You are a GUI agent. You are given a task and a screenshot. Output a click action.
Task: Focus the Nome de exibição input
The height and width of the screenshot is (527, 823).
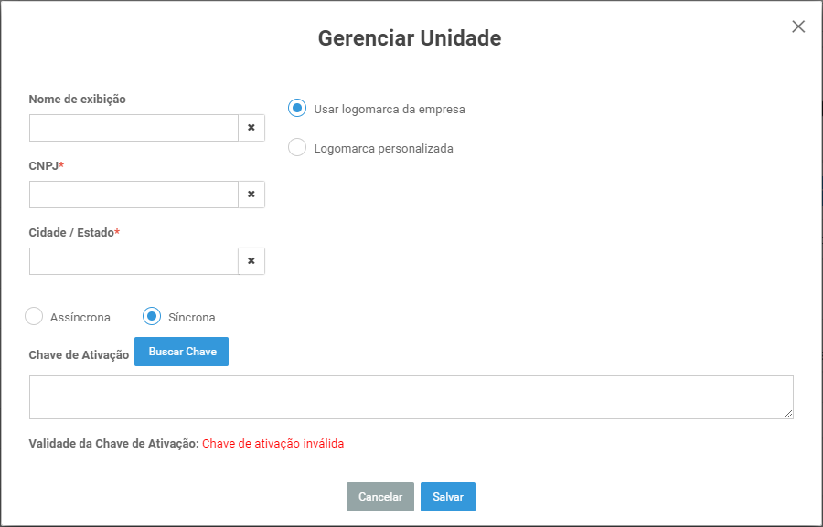(134, 128)
